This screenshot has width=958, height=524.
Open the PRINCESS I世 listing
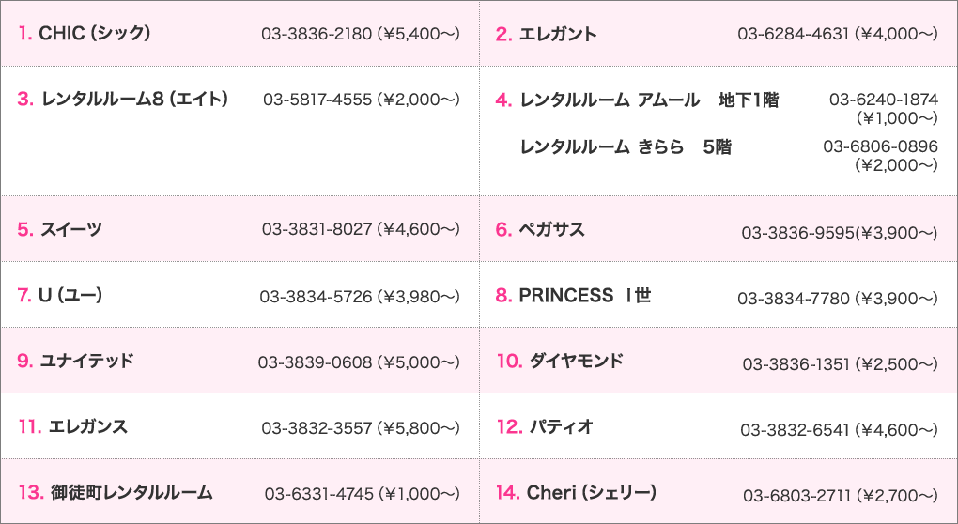point(584,296)
